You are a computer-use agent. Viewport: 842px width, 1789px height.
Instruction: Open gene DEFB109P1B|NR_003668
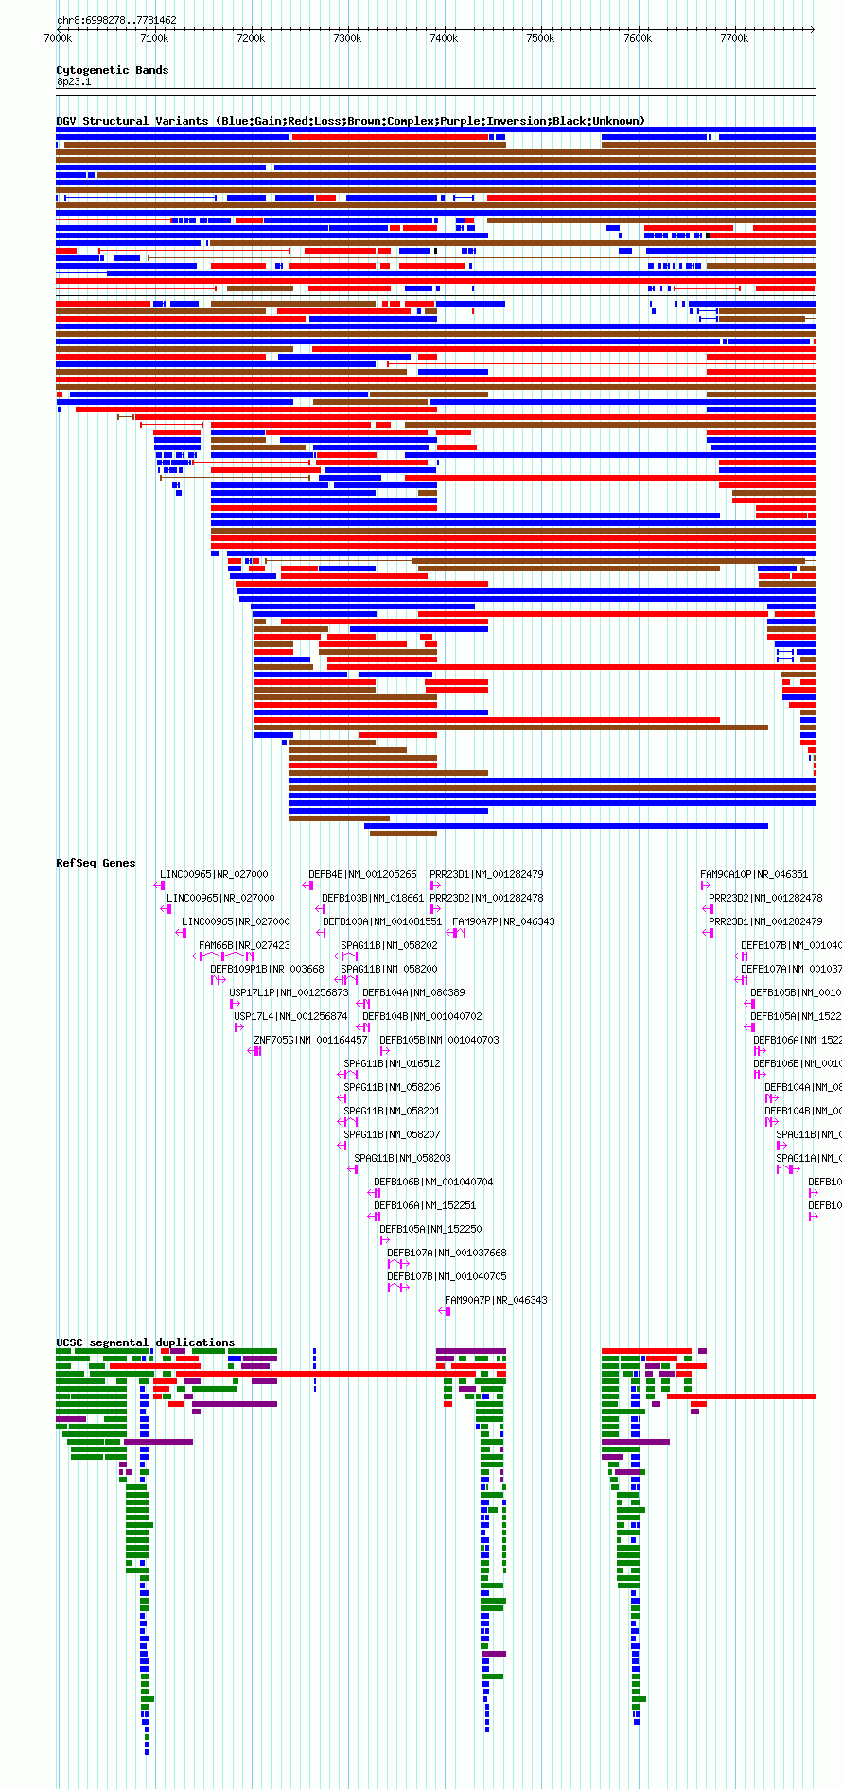coord(267,969)
